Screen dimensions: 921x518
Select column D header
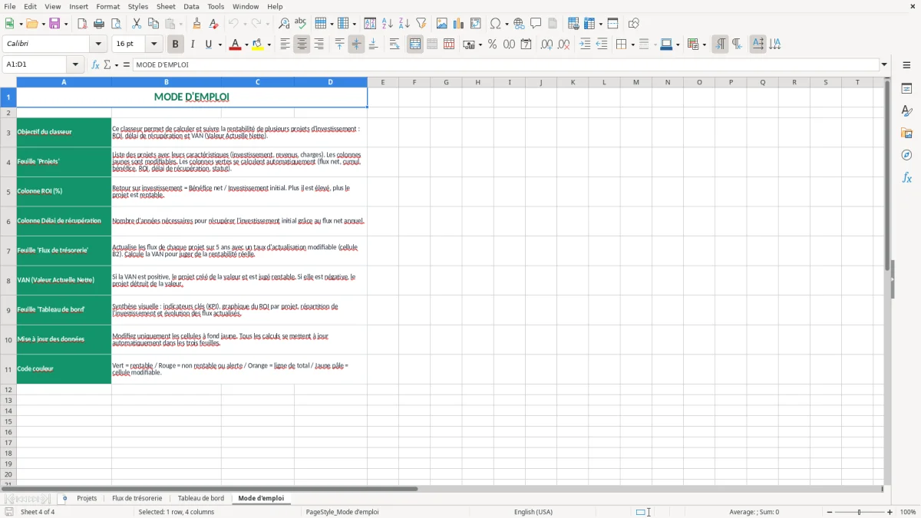click(331, 82)
